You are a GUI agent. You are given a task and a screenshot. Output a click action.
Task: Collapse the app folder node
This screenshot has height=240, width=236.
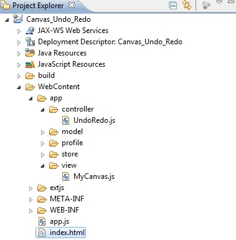[x=31, y=98]
